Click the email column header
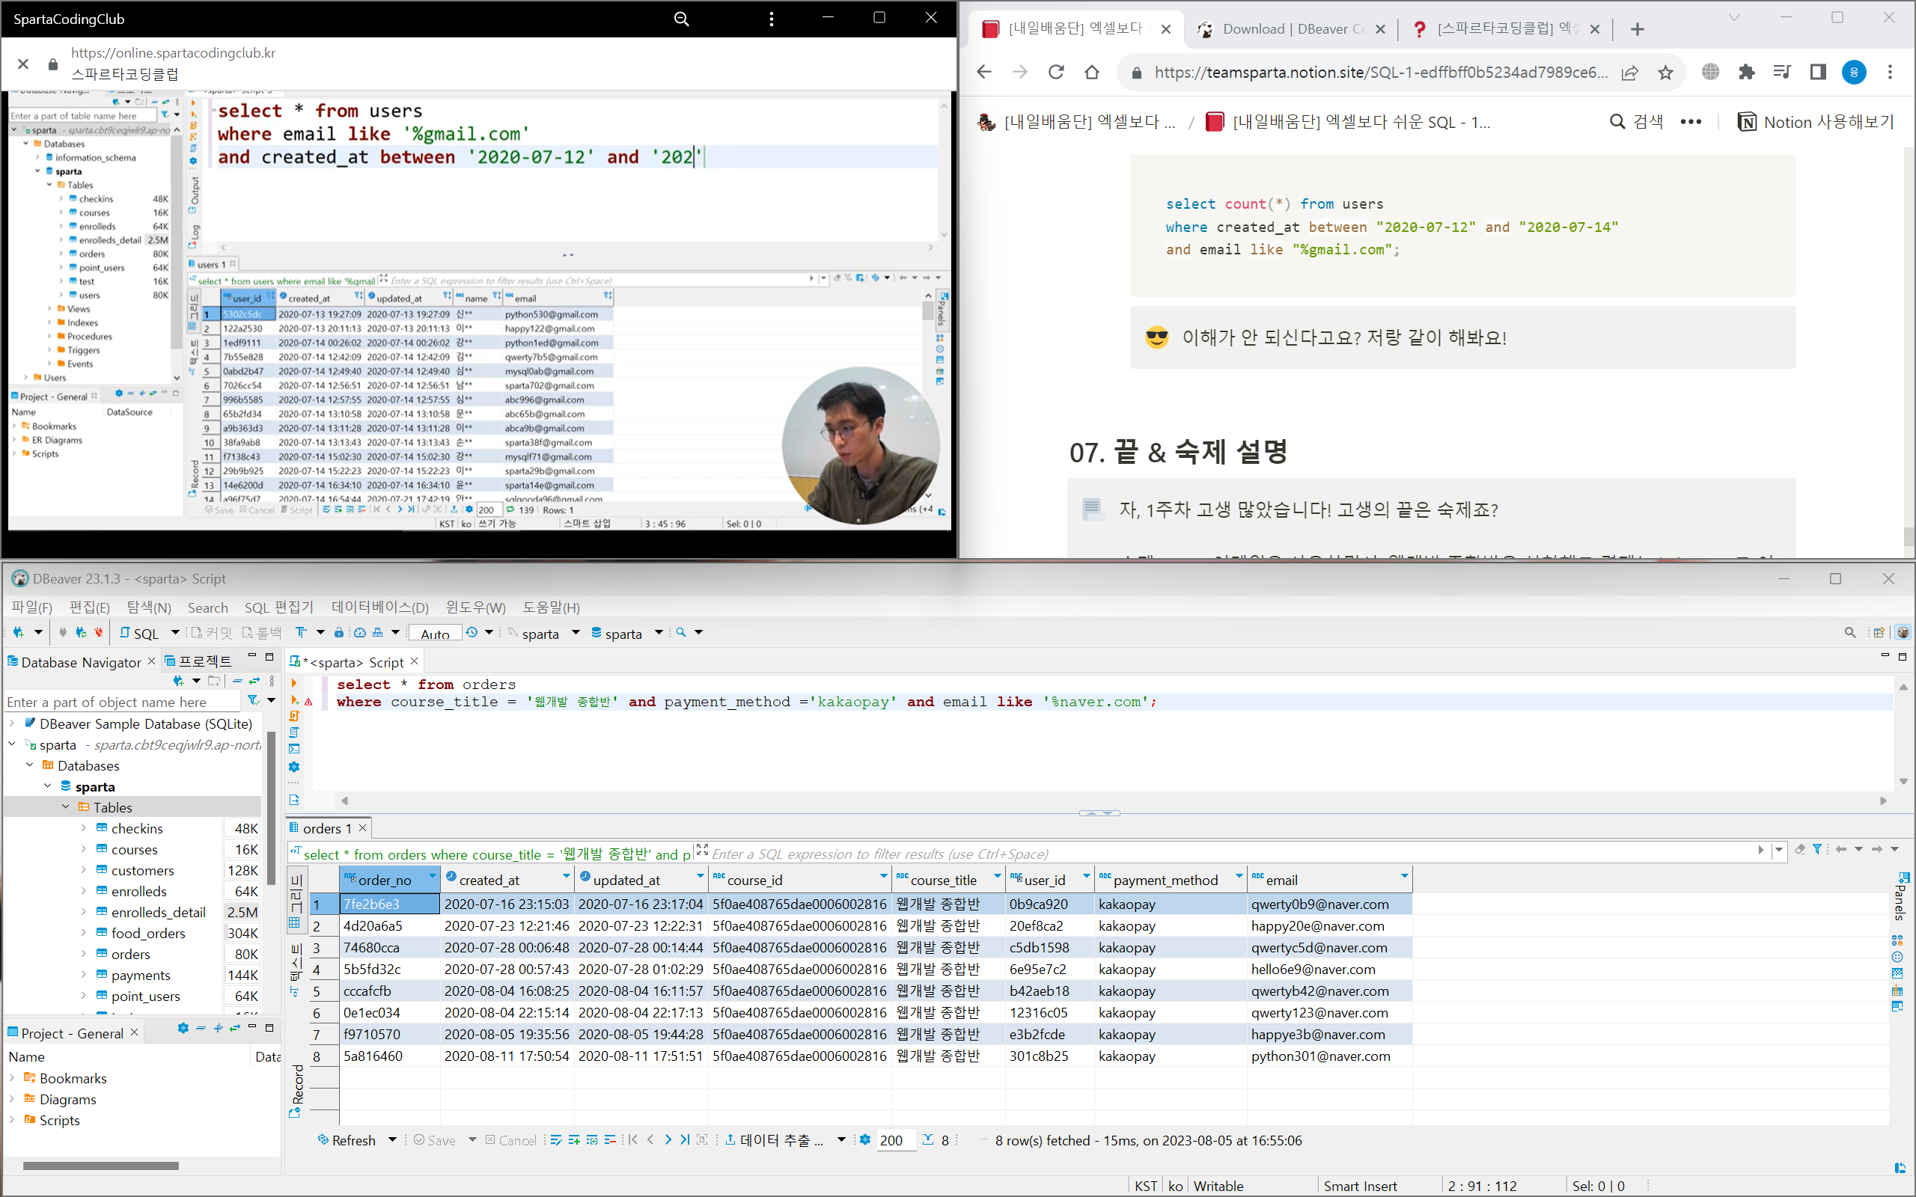Viewport: 1916px width, 1197px height. [1329, 880]
